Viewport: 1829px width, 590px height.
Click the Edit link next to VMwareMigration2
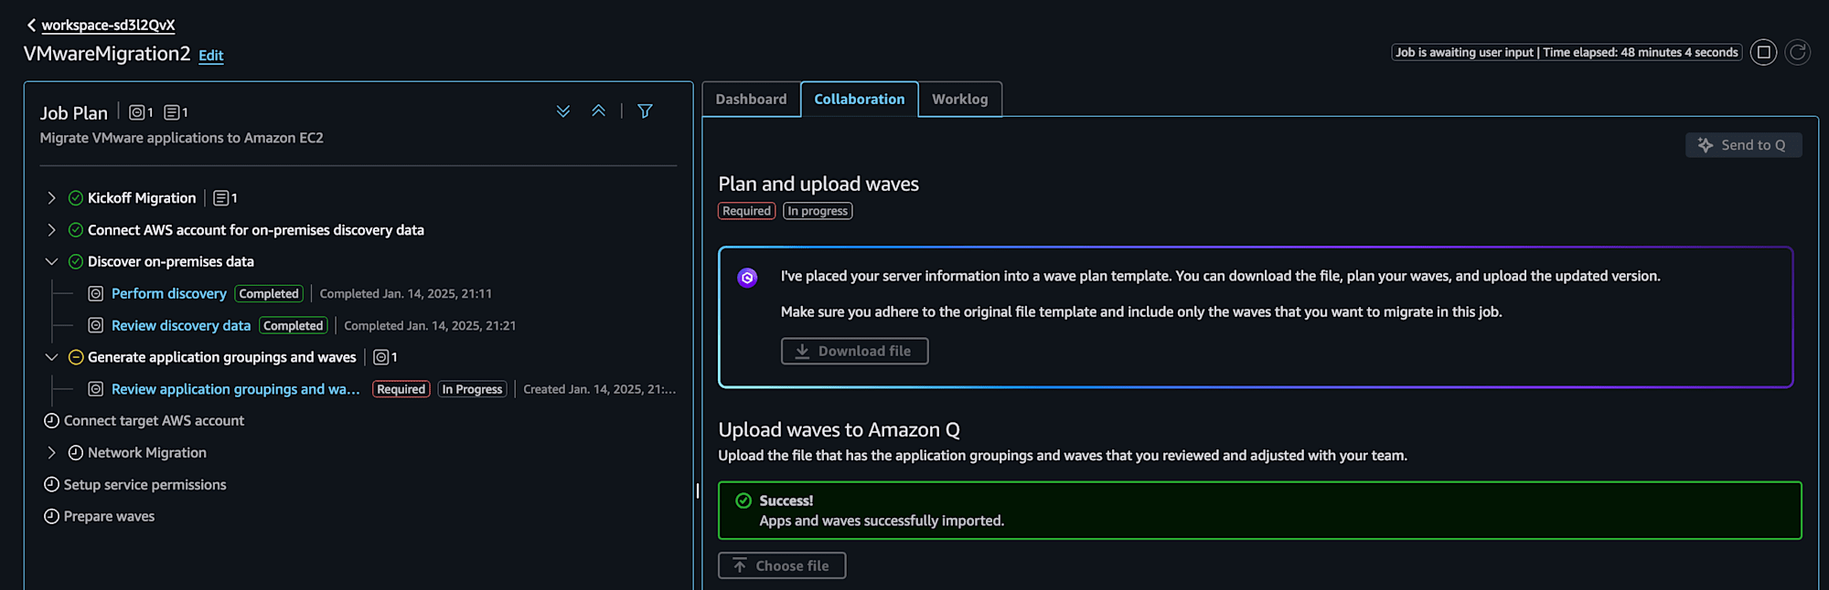(x=211, y=56)
